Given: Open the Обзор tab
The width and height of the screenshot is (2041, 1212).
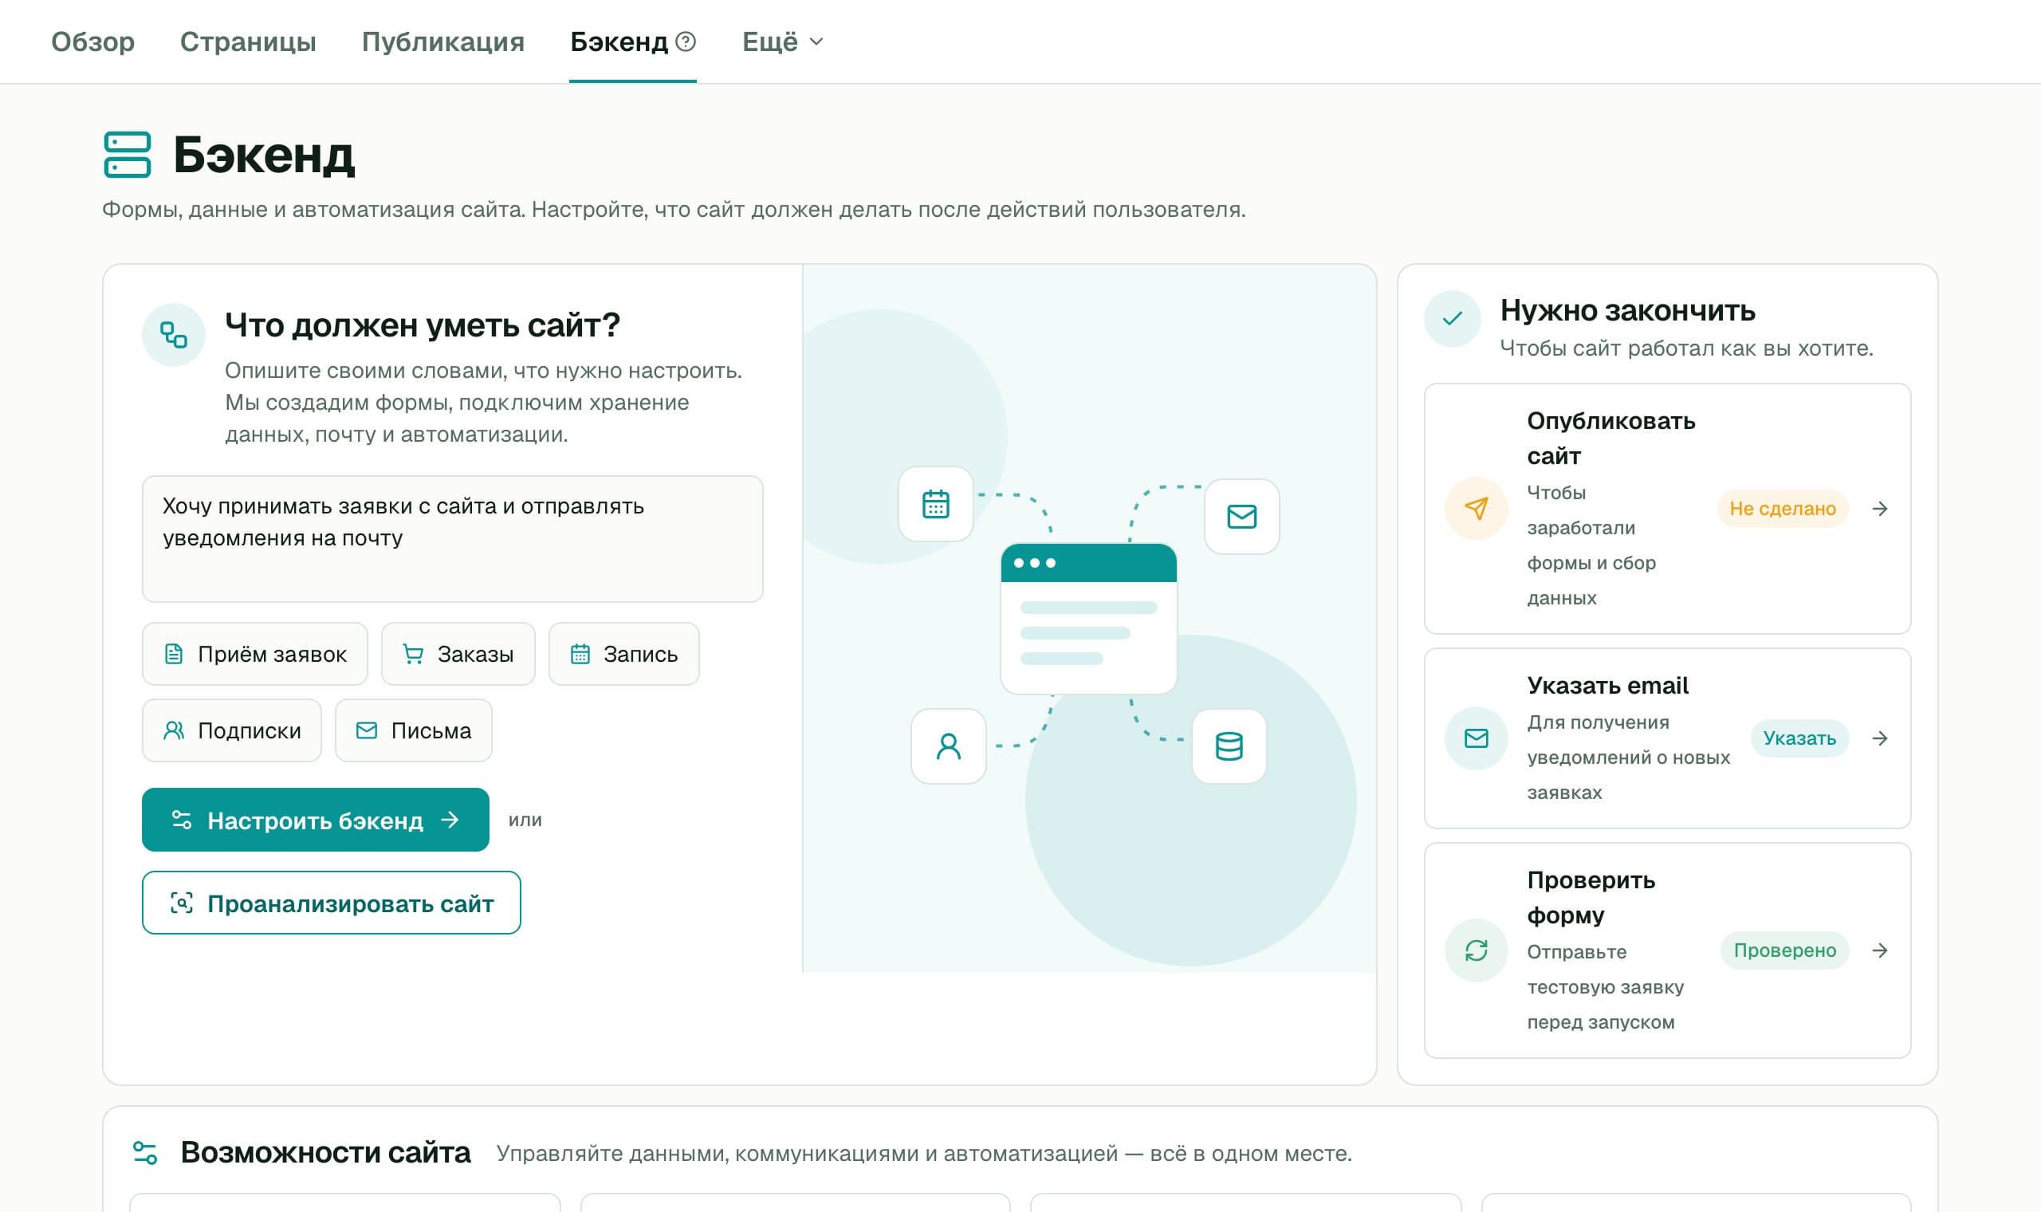Looking at the screenshot, I should point(93,41).
